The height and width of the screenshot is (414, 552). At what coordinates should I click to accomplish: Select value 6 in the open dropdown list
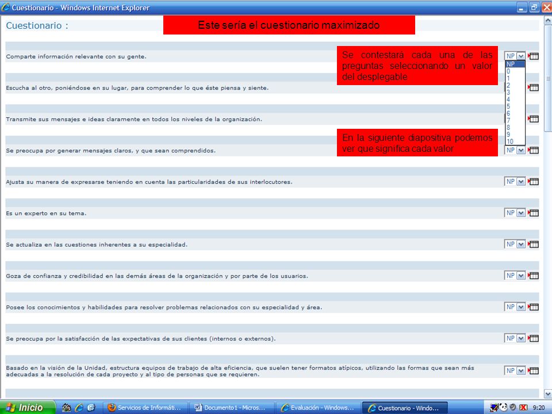(x=515, y=113)
